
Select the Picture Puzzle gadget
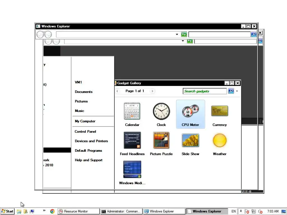coord(161,143)
